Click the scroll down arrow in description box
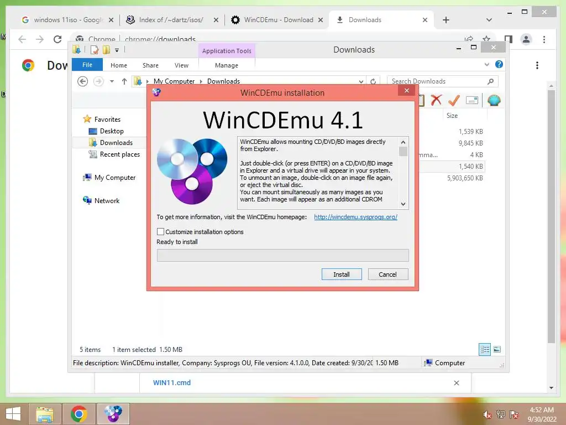 point(403,204)
